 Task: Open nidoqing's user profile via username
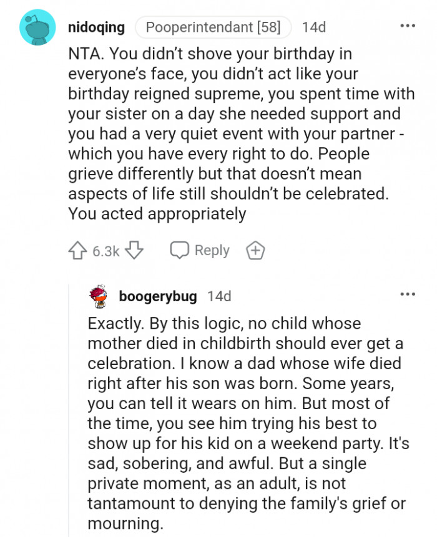click(96, 27)
